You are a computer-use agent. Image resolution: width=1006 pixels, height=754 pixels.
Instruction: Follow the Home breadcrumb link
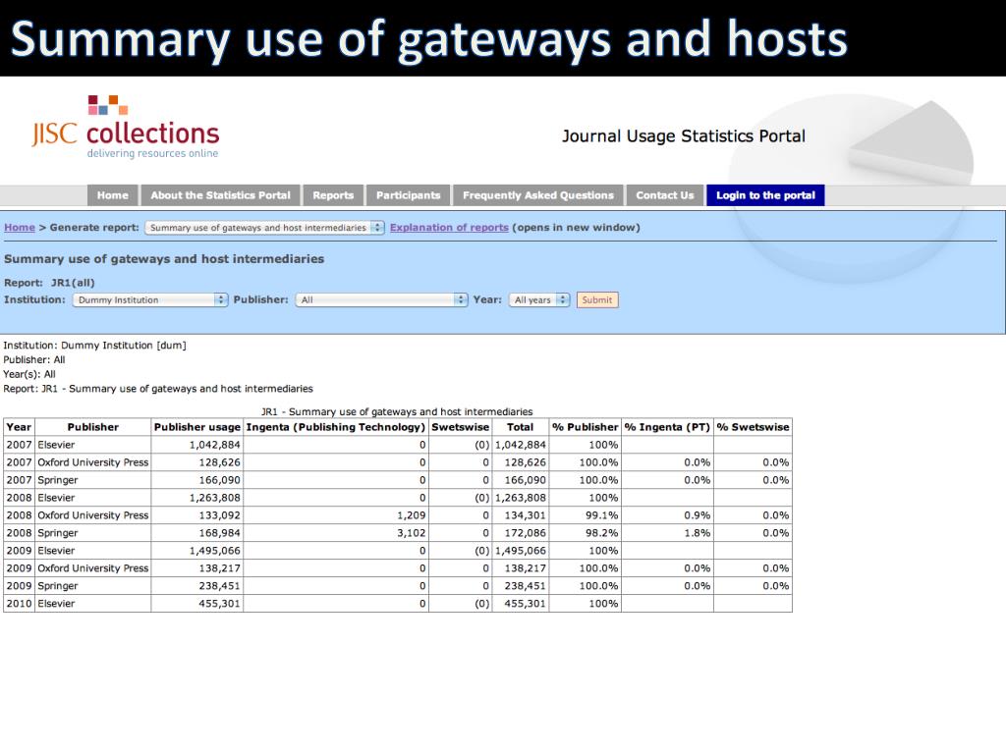pyautogui.click(x=20, y=228)
